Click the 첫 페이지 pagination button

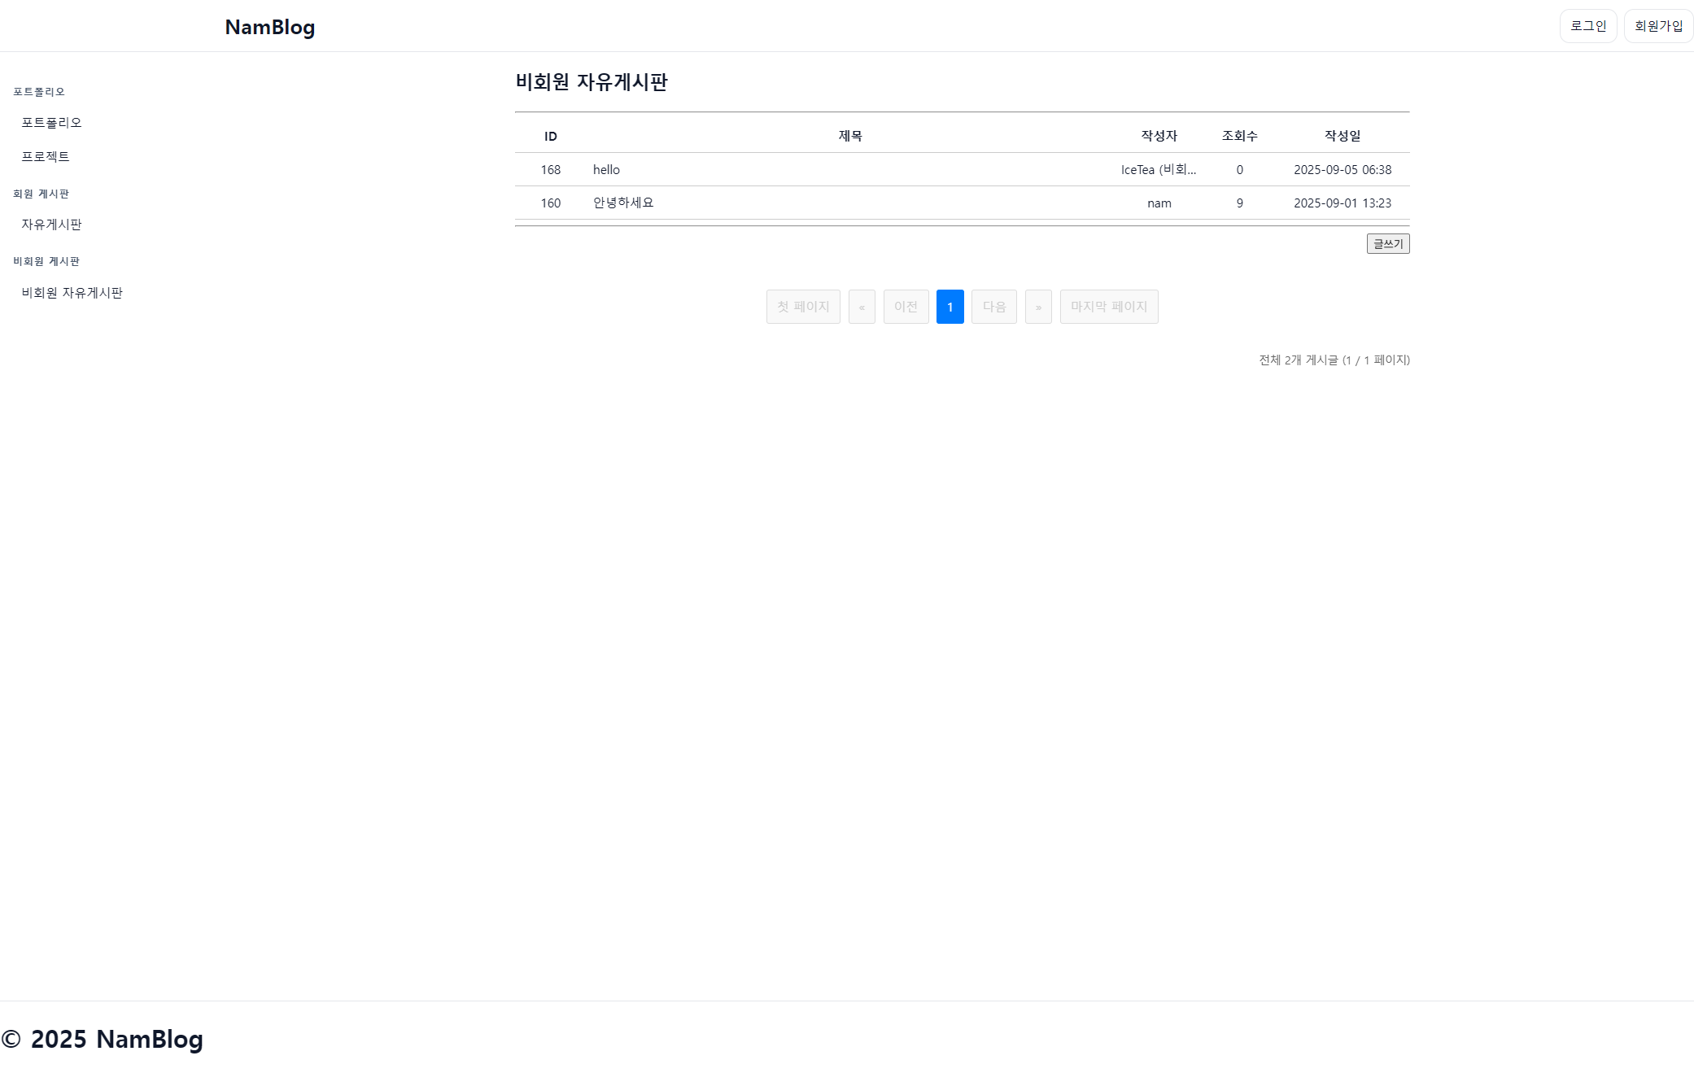[x=802, y=307]
